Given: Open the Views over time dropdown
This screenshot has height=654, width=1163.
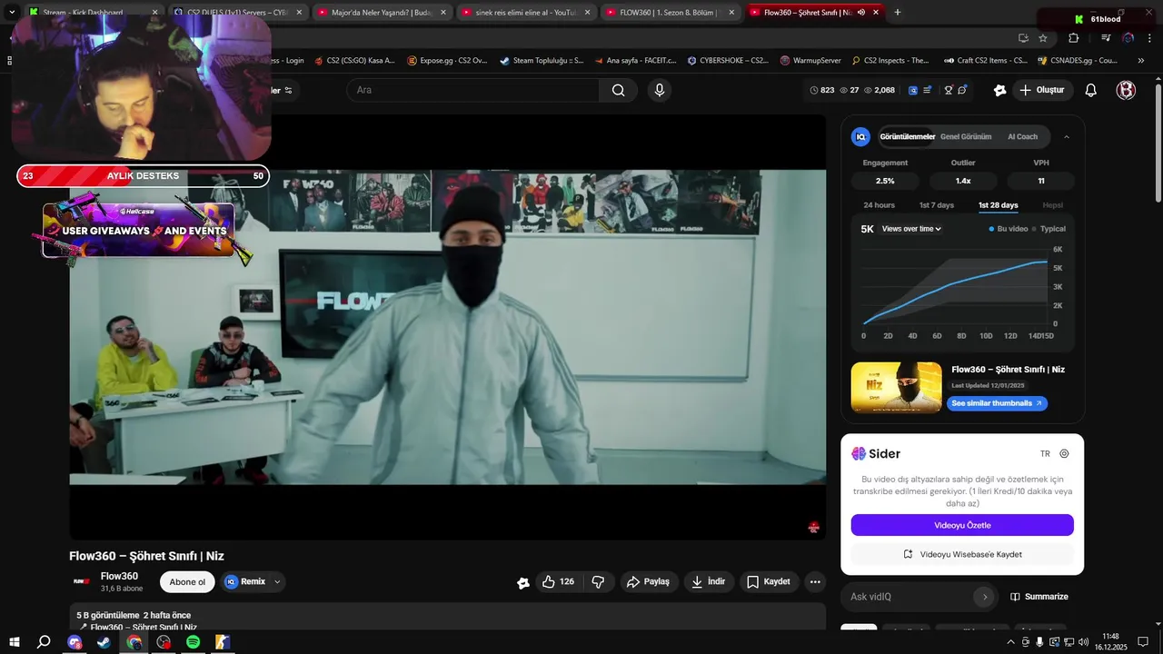Looking at the screenshot, I should coord(911,229).
